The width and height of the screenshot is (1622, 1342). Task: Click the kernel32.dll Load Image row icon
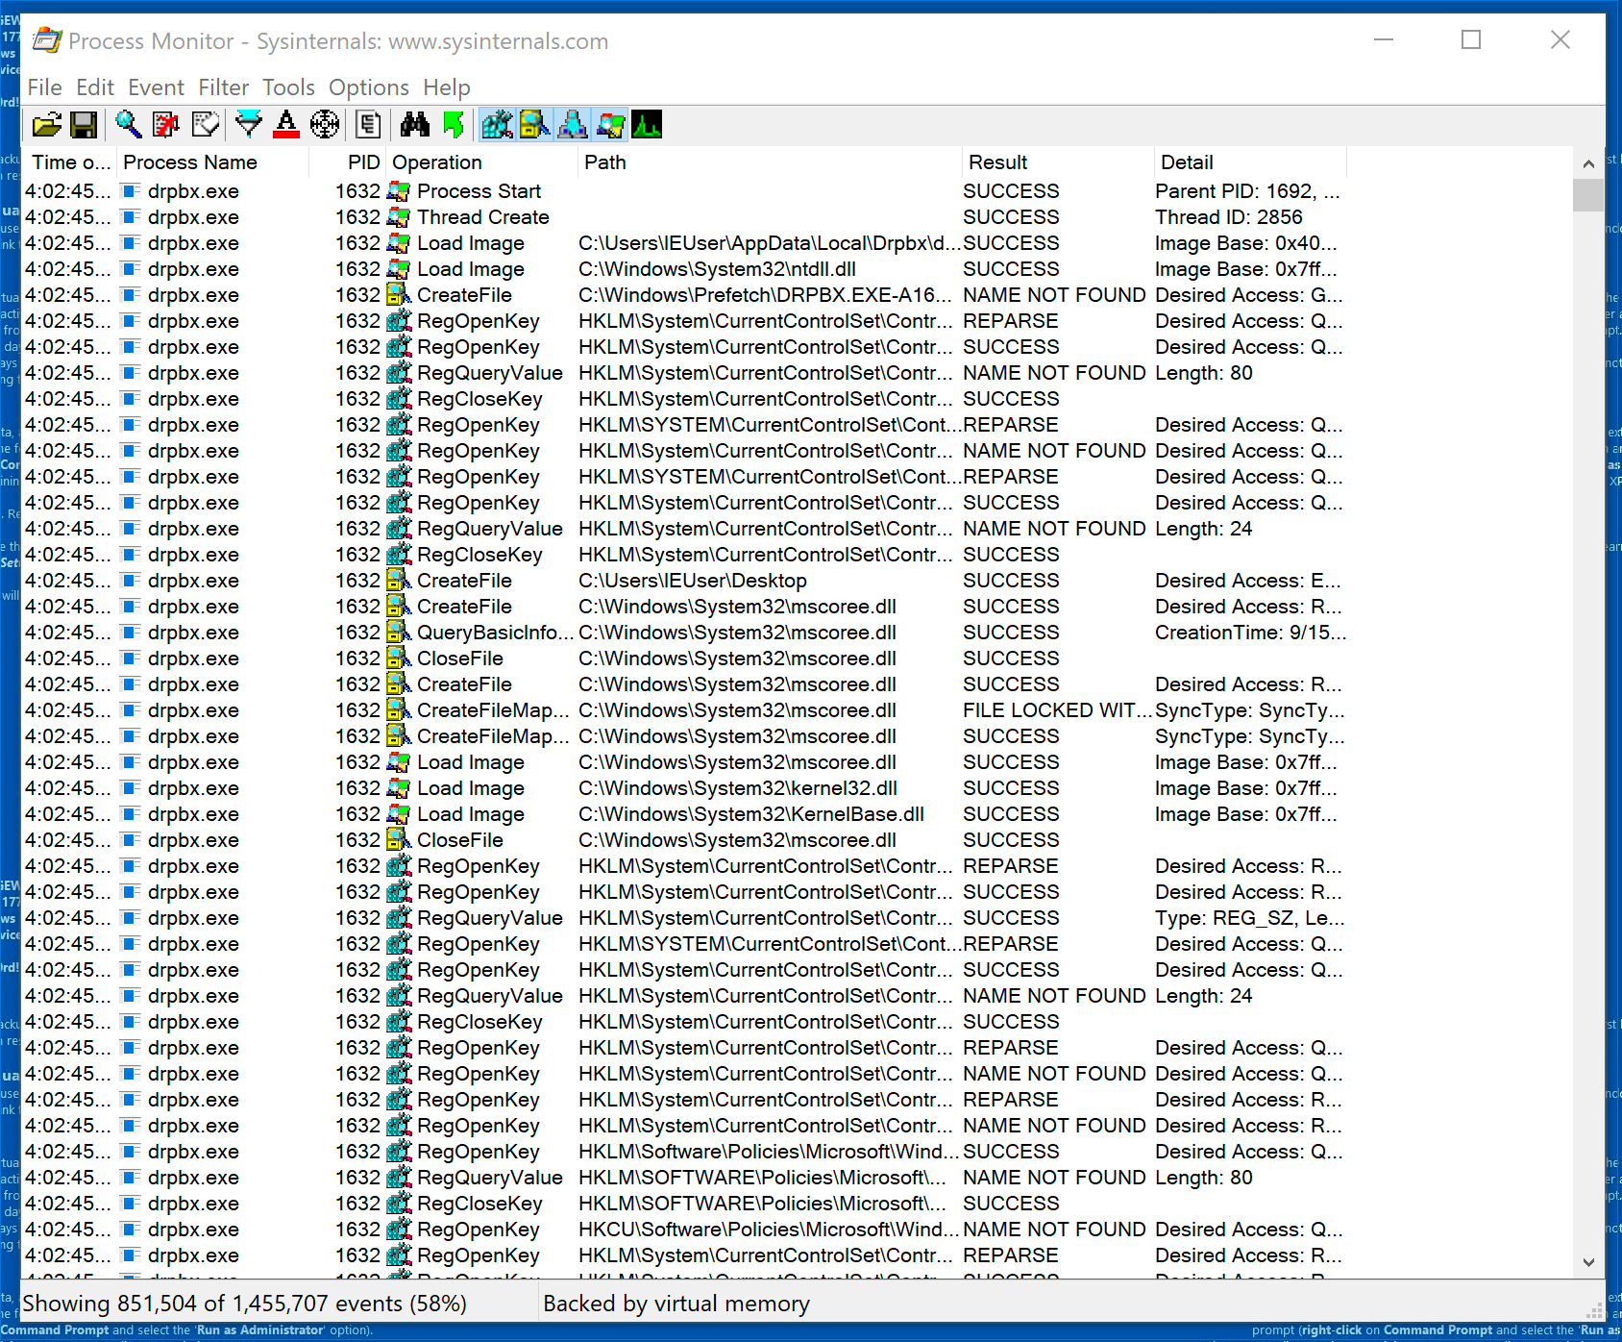pos(399,788)
